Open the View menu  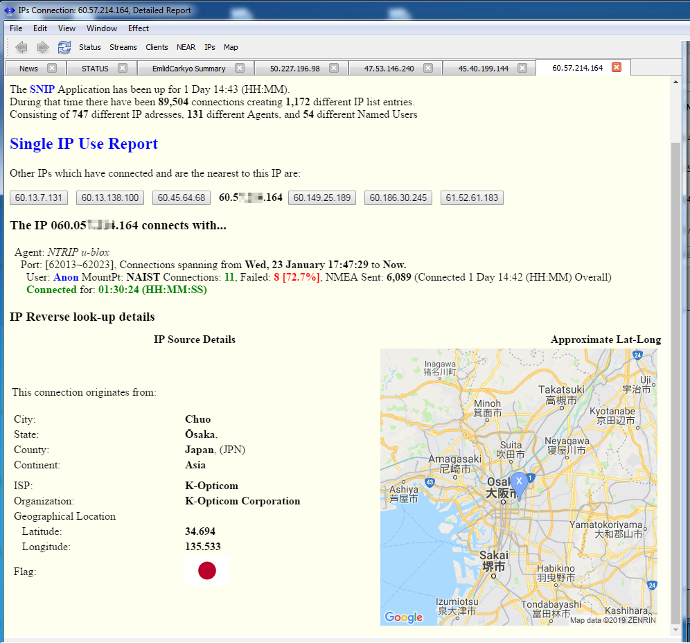coord(67,28)
